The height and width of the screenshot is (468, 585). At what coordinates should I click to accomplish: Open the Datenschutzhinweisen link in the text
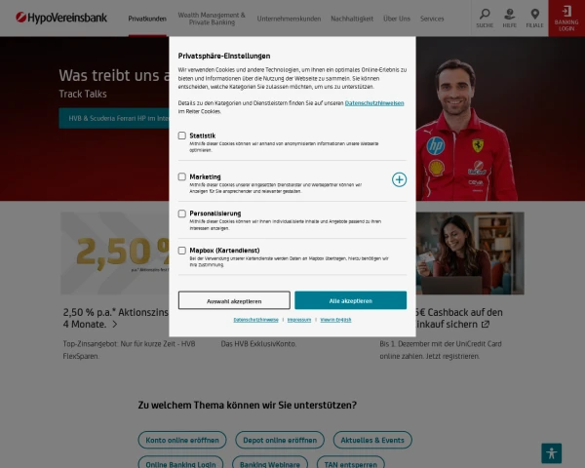[x=374, y=103]
